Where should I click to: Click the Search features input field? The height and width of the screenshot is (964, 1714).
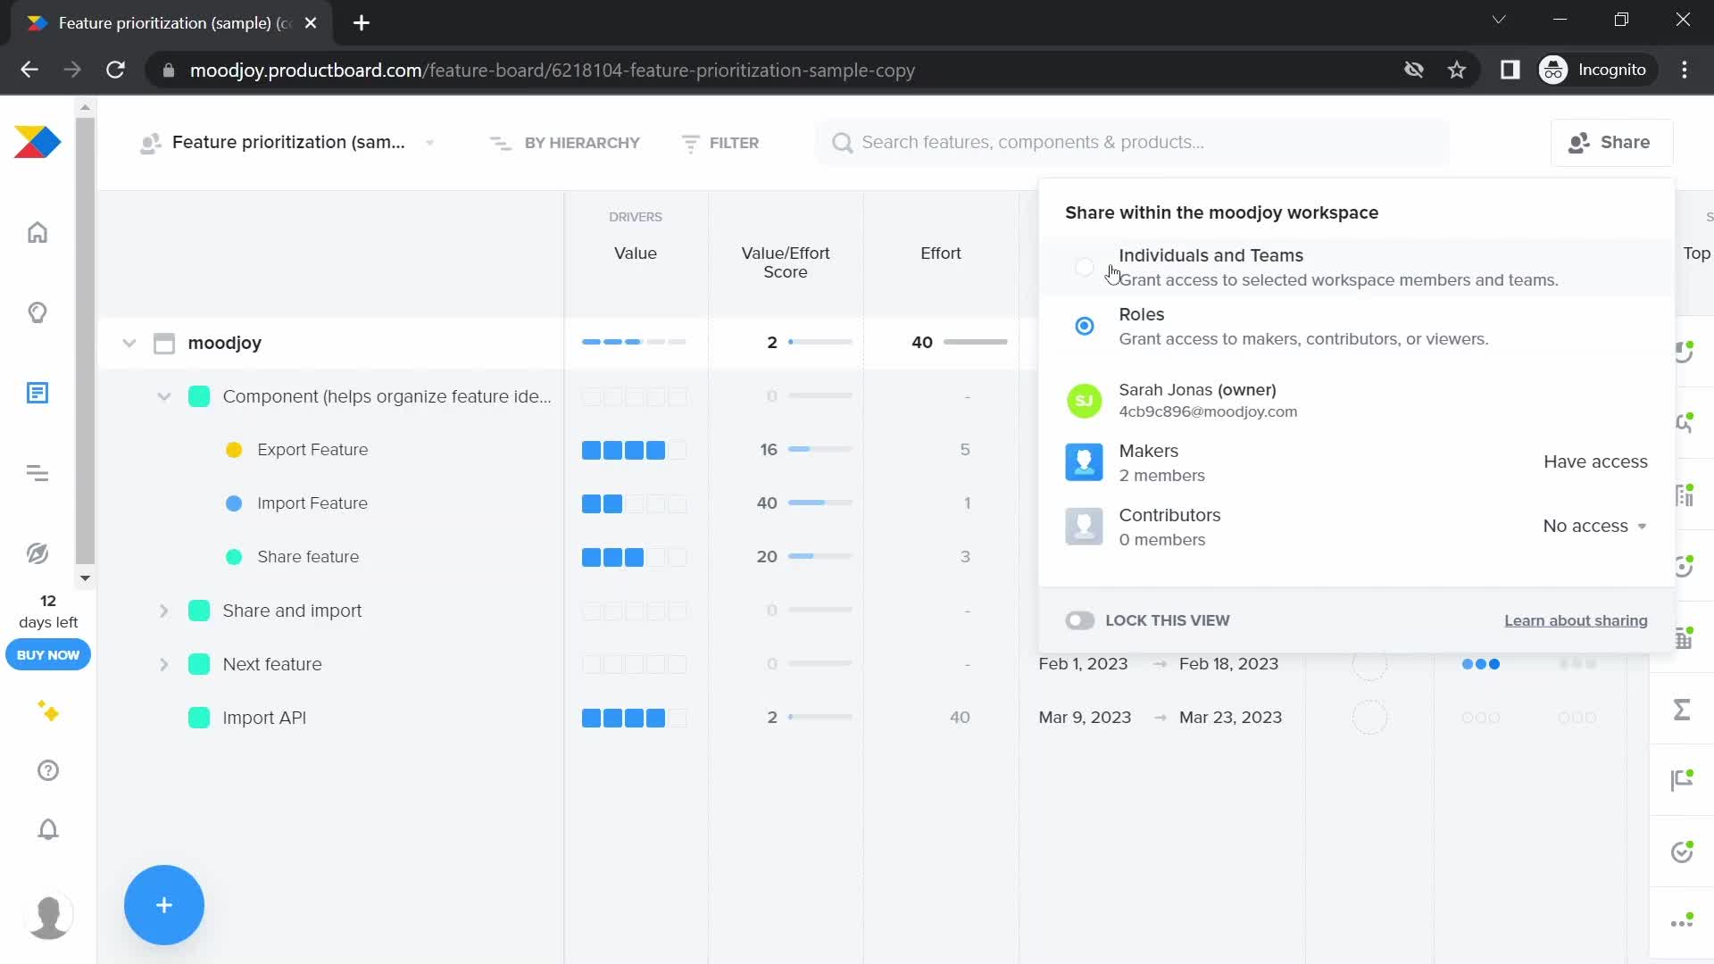pyautogui.click(x=1132, y=142)
